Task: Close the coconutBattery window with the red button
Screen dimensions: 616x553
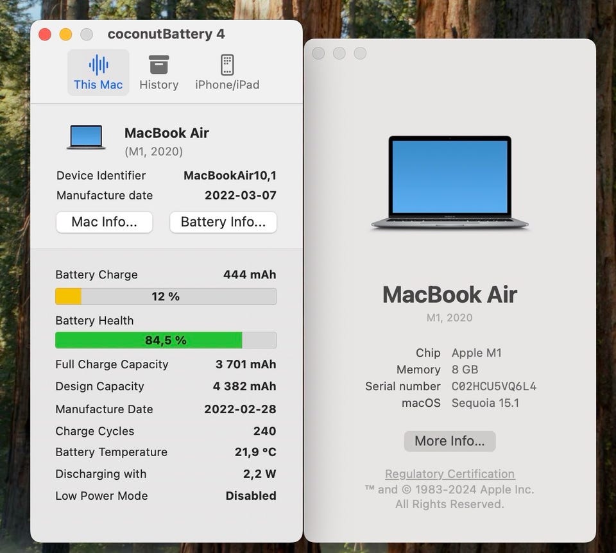Action: tap(45, 35)
